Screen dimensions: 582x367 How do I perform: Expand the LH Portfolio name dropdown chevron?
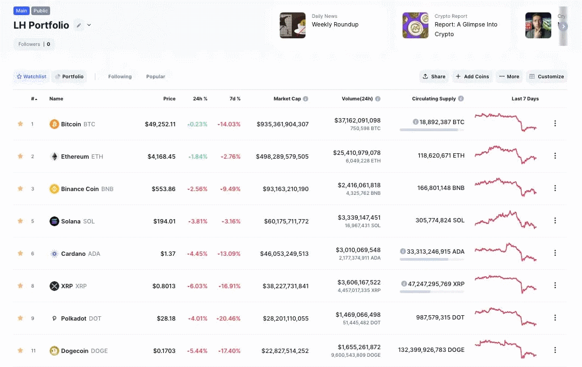(x=89, y=25)
